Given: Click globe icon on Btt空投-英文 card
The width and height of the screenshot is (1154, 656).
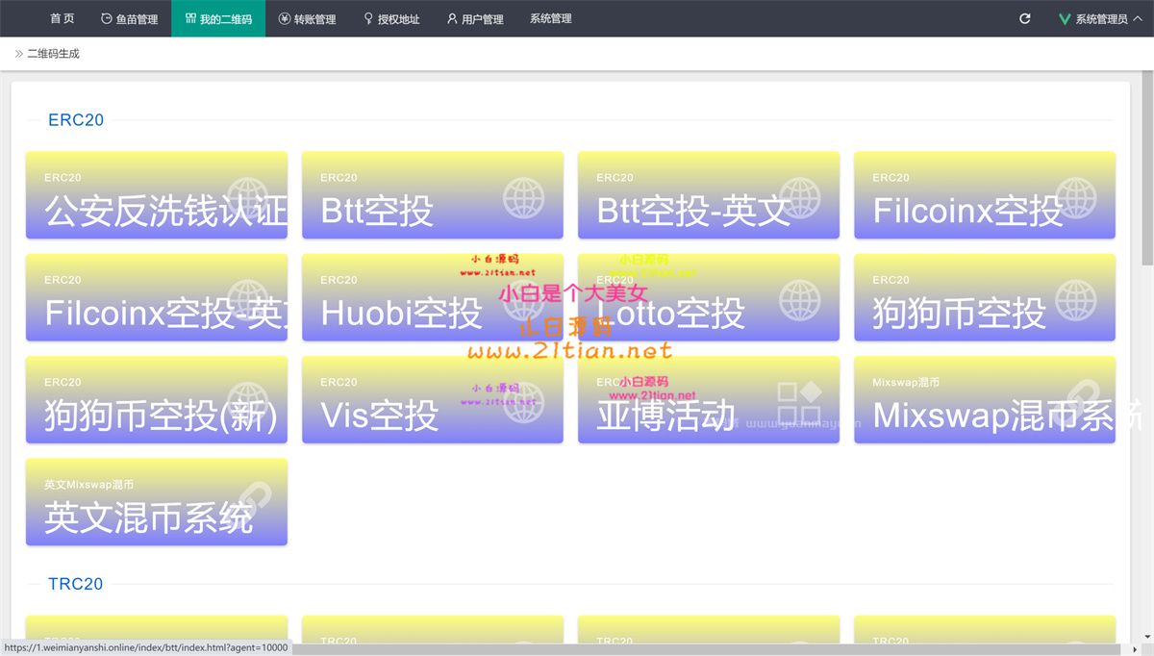Looking at the screenshot, I should (x=800, y=196).
